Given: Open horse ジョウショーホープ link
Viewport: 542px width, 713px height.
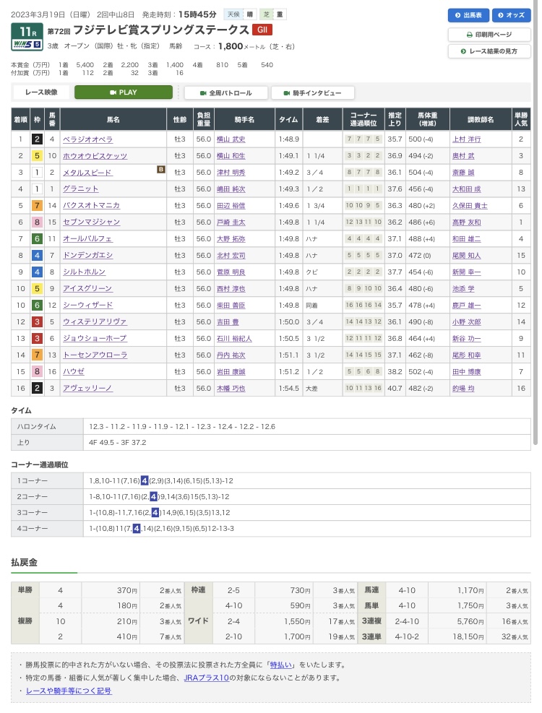Looking at the screenshot, I should (x=95, y=338).
